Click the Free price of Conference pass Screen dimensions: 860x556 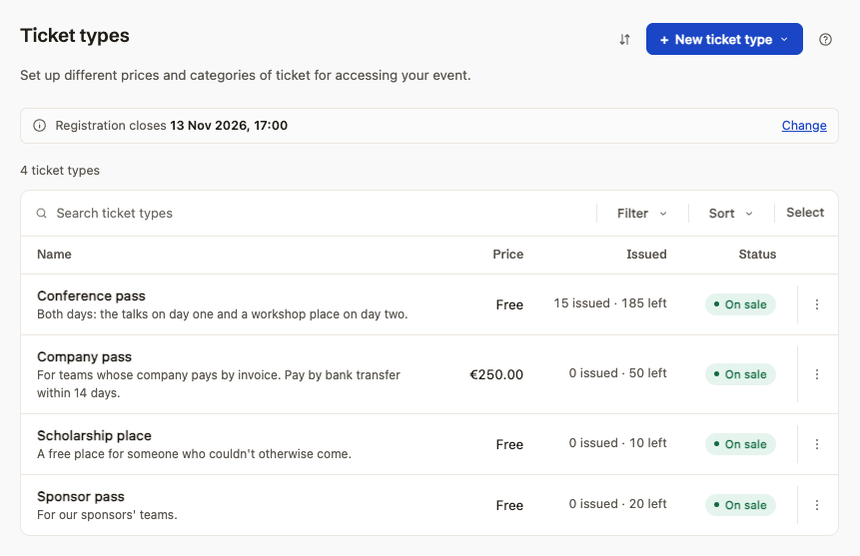[x=509, y=304]
